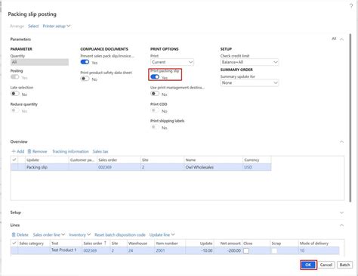Viewport: 358px width, 276px height.
Task: Click the Add plus icon in Overview
Action: pos(14,151)
